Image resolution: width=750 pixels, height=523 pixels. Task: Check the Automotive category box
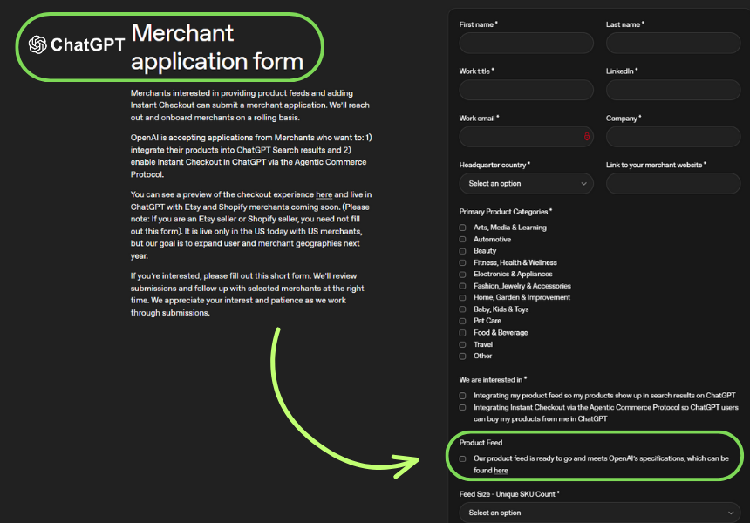point(462,239)
